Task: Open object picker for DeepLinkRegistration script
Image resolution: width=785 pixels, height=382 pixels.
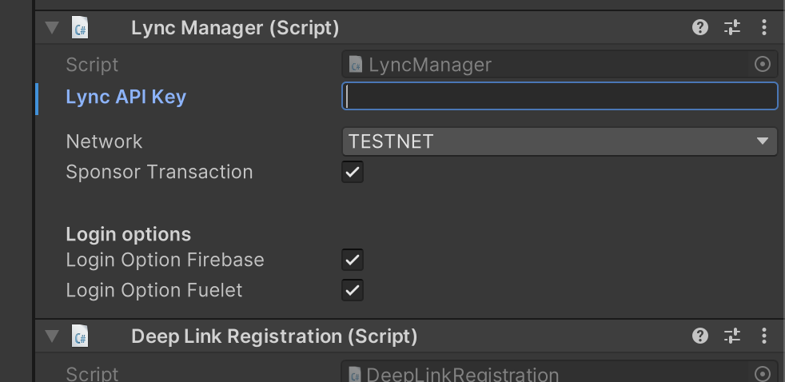Action: [762, 373]
